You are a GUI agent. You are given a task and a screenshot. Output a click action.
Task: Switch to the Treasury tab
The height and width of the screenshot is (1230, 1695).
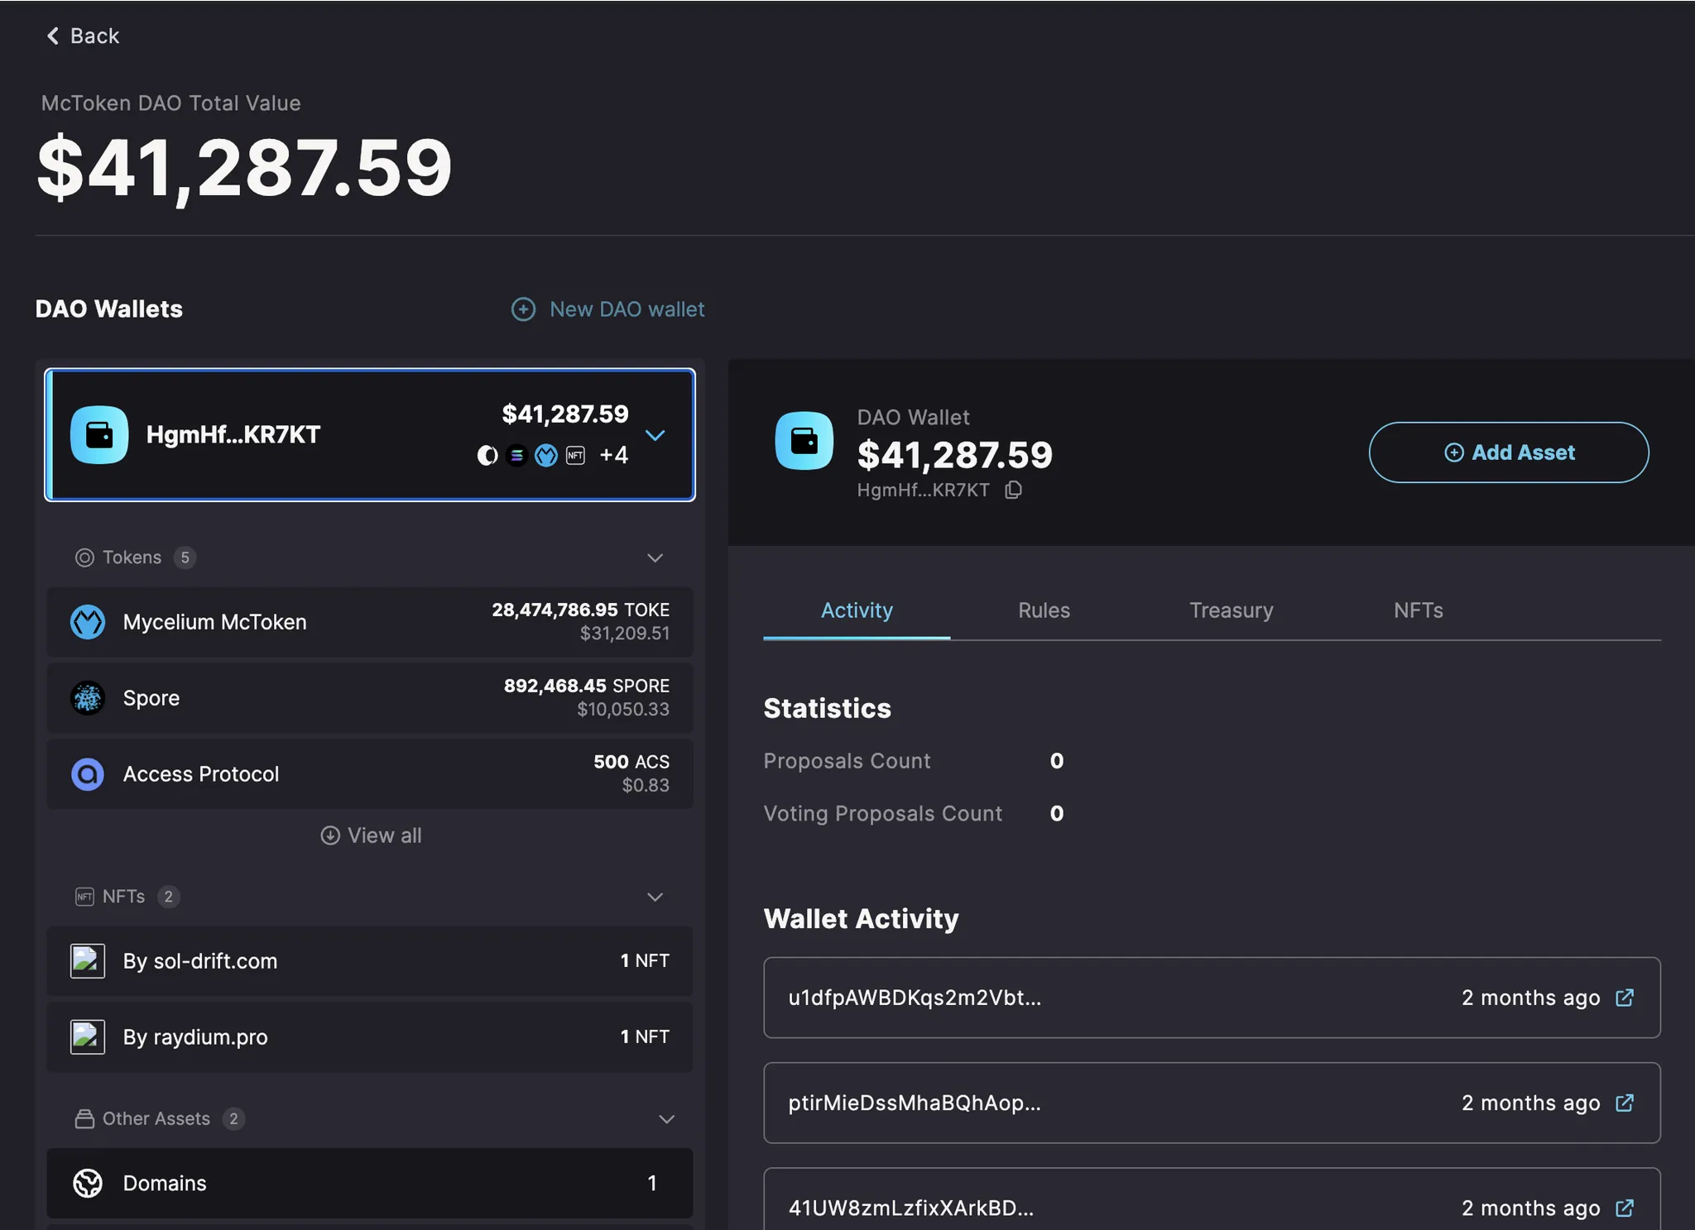pos(1231,610)
